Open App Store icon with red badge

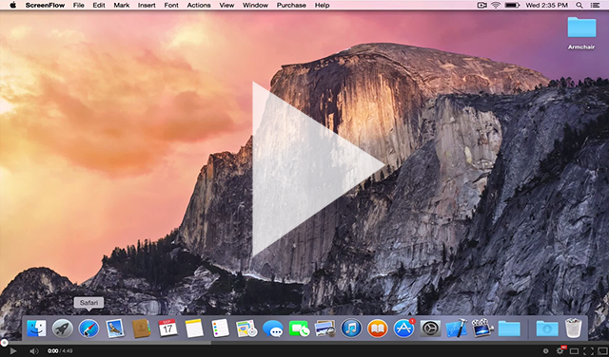[x=403, y=329]
